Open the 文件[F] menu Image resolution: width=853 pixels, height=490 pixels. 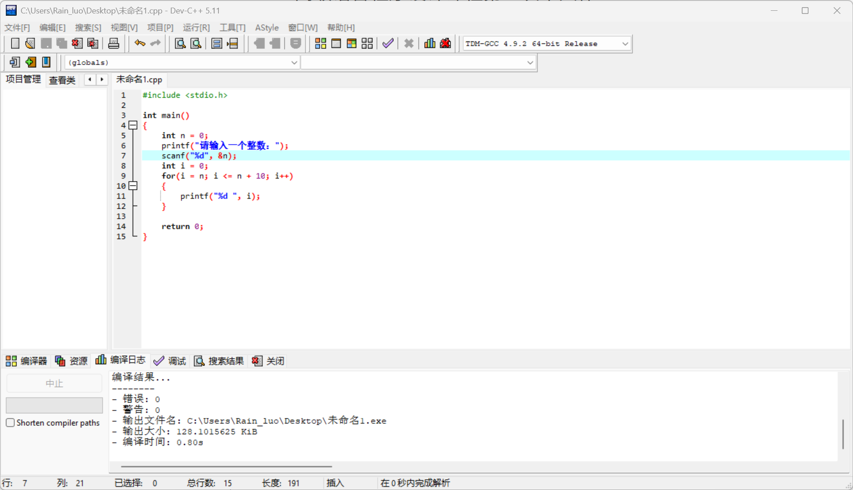pos(17,28)
